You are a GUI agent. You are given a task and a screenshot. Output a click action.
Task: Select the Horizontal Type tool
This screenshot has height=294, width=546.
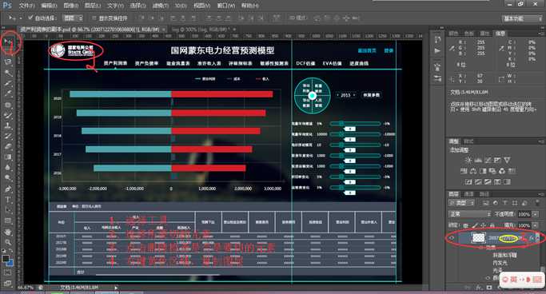pos(8,200)
